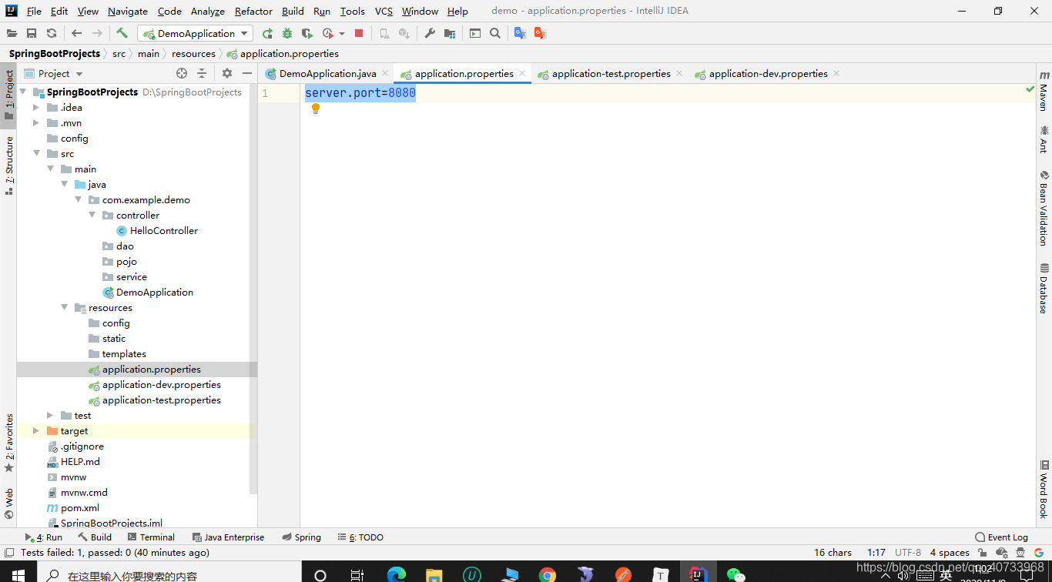Open the Run Anything console icon
The image size is (1052, 582).
475,33
